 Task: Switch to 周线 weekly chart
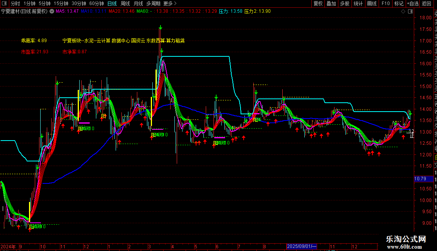coord(125,3)
